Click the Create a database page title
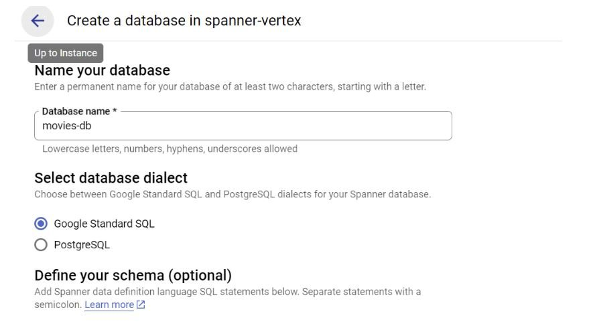Viewport: 591px width, 336px height. click(184, 21)
